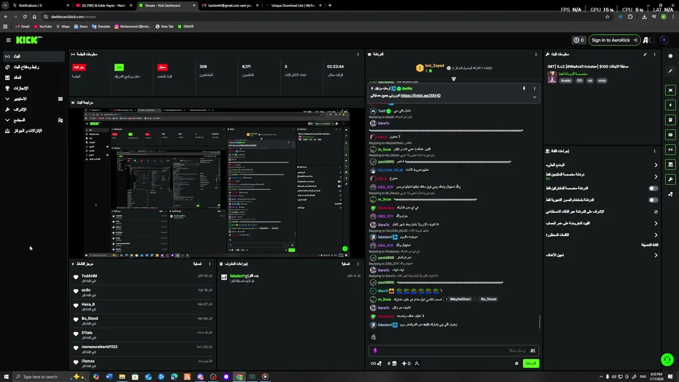Open the YouTube bookmark
This screenshot has height=382, width=679.
click(42, 27)
